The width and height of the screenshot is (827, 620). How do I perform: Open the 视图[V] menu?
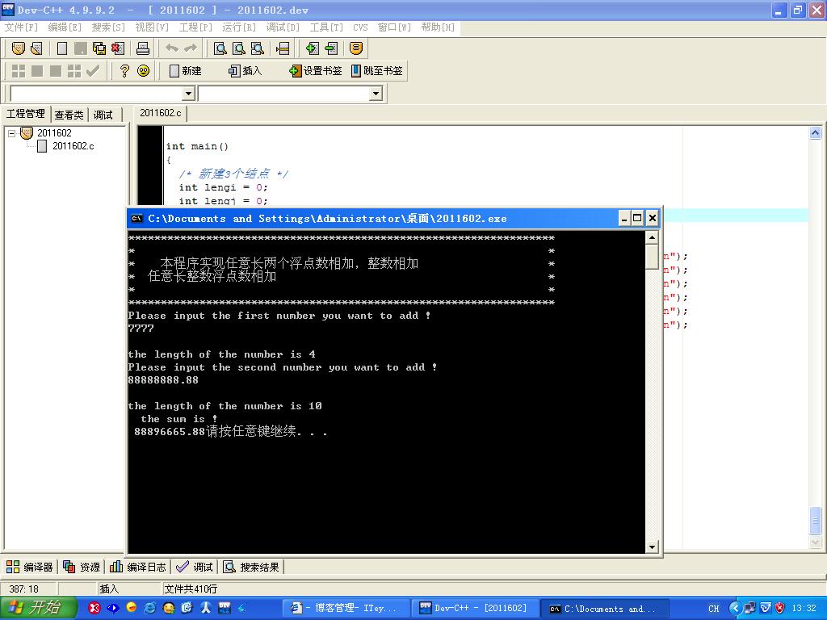(x=152, y=27)
